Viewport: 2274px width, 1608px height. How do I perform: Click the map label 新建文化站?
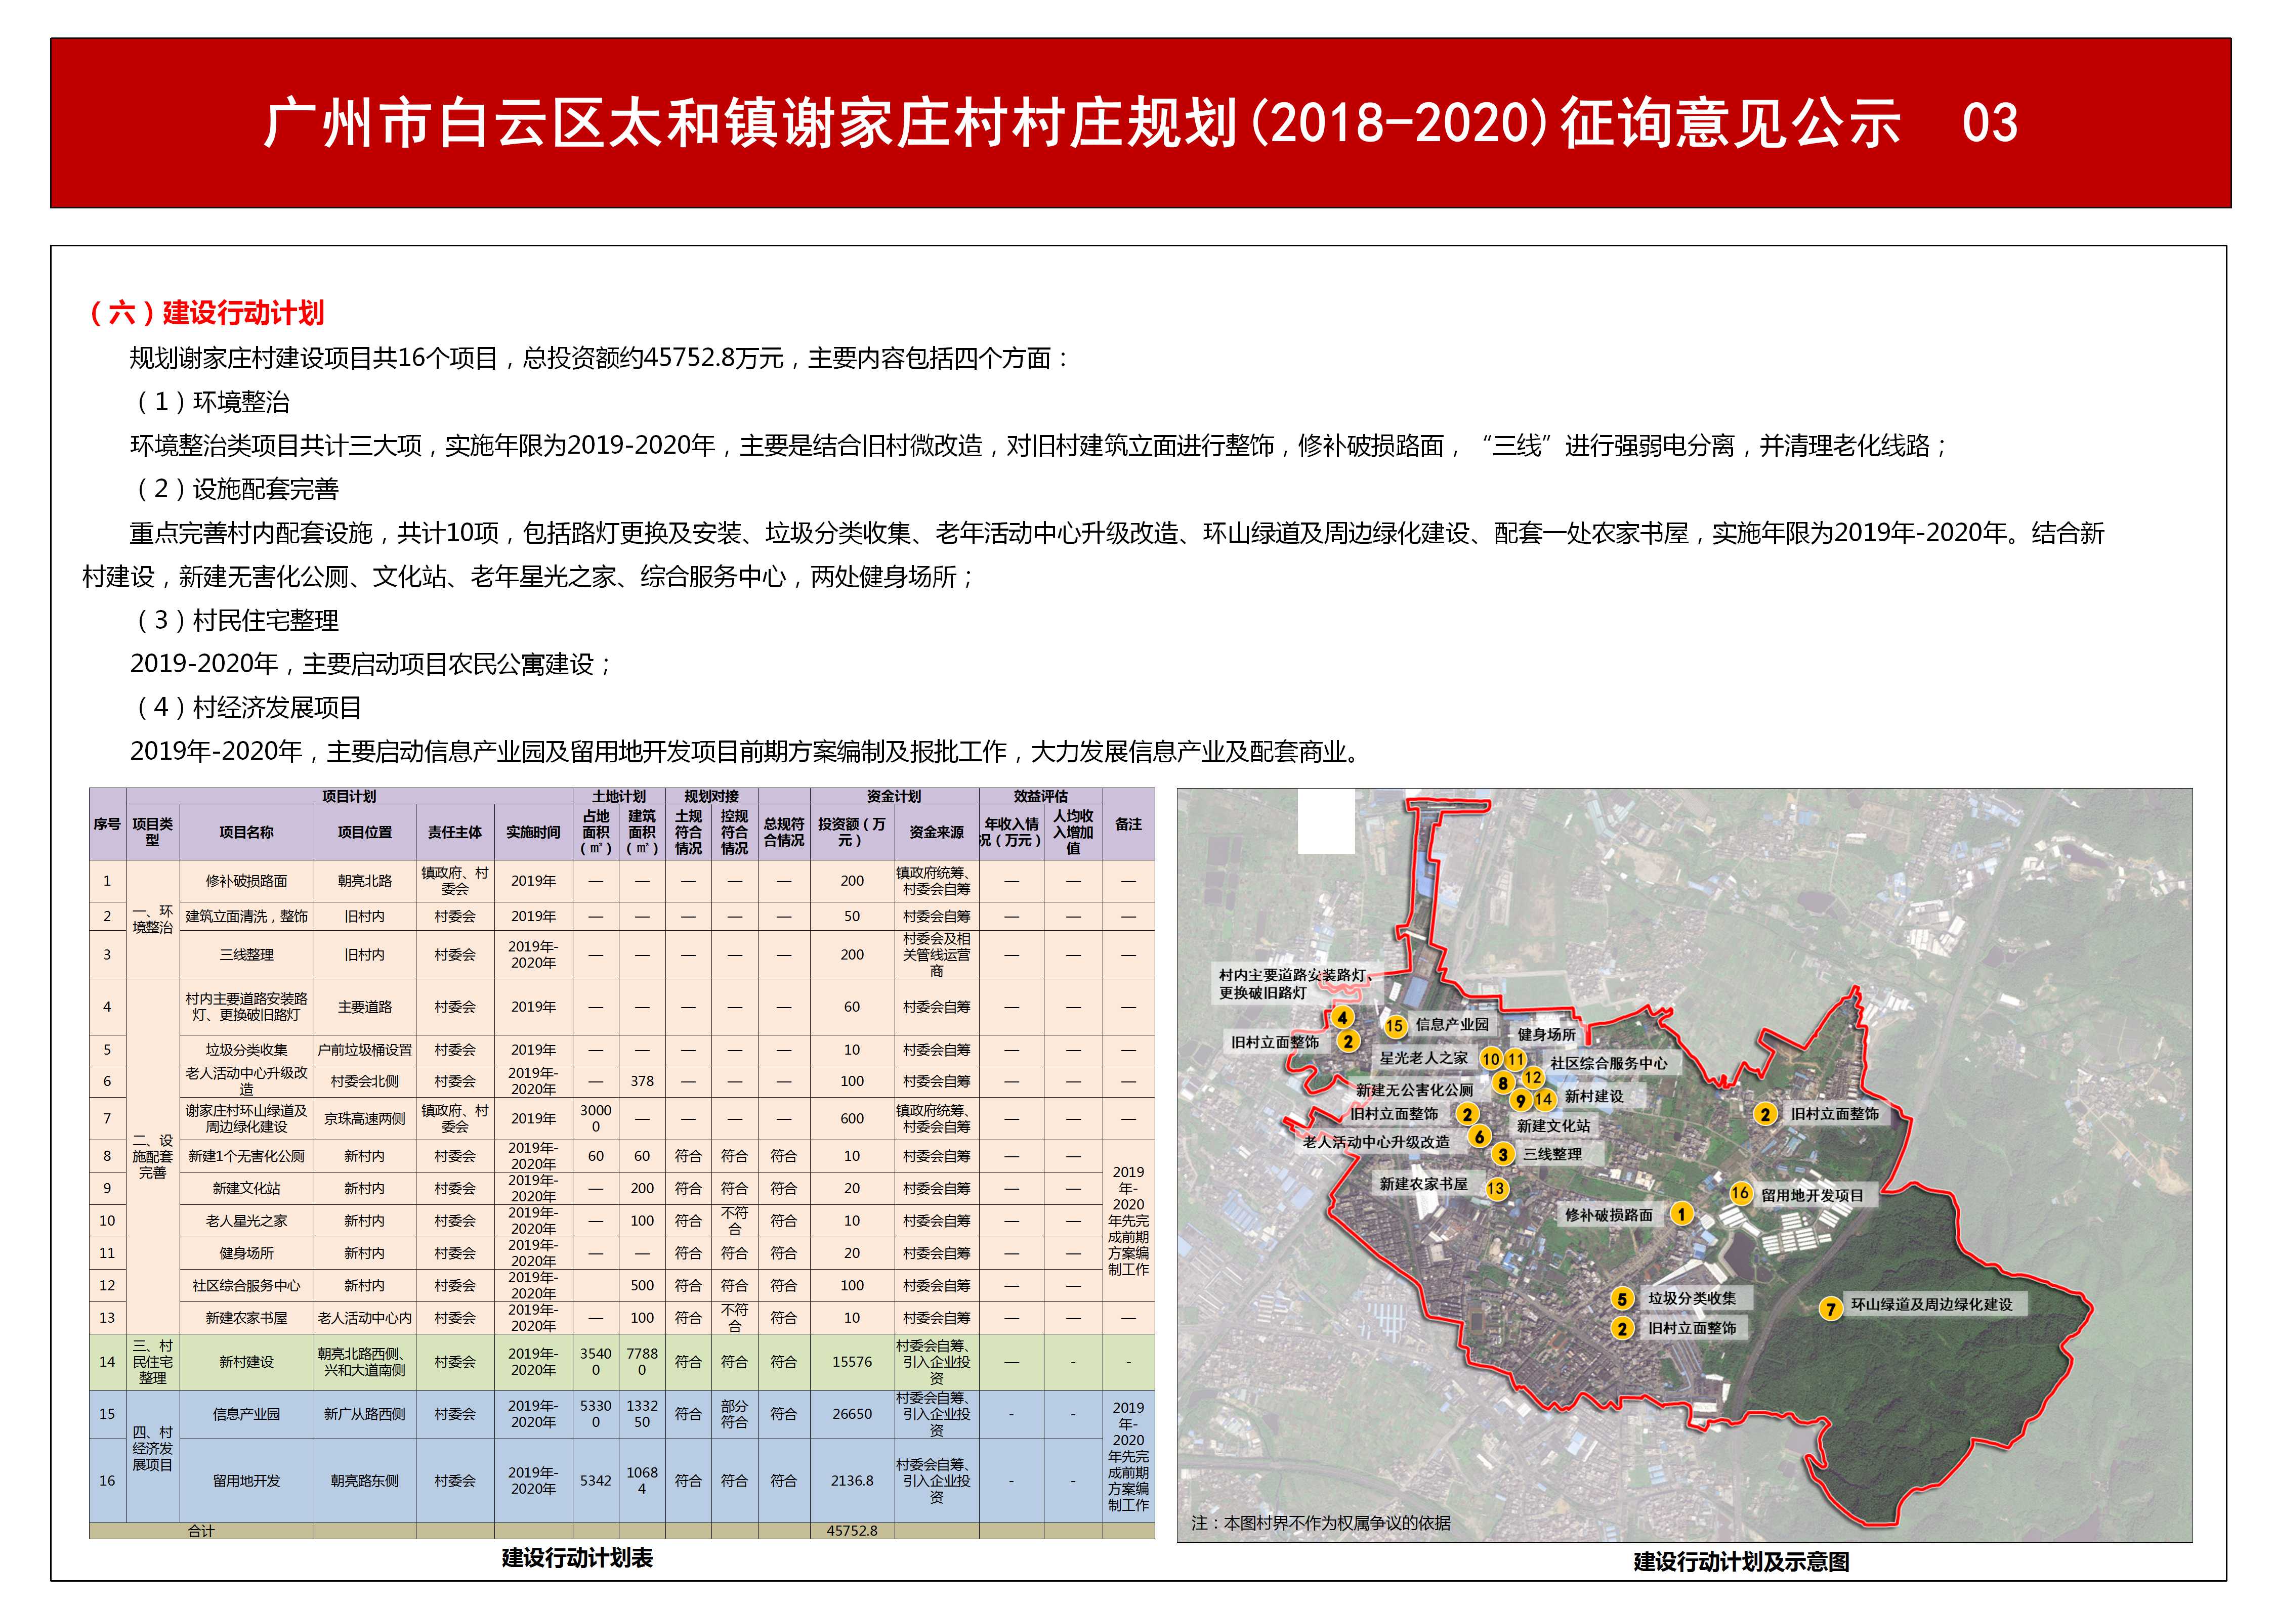point(1553,1127)
